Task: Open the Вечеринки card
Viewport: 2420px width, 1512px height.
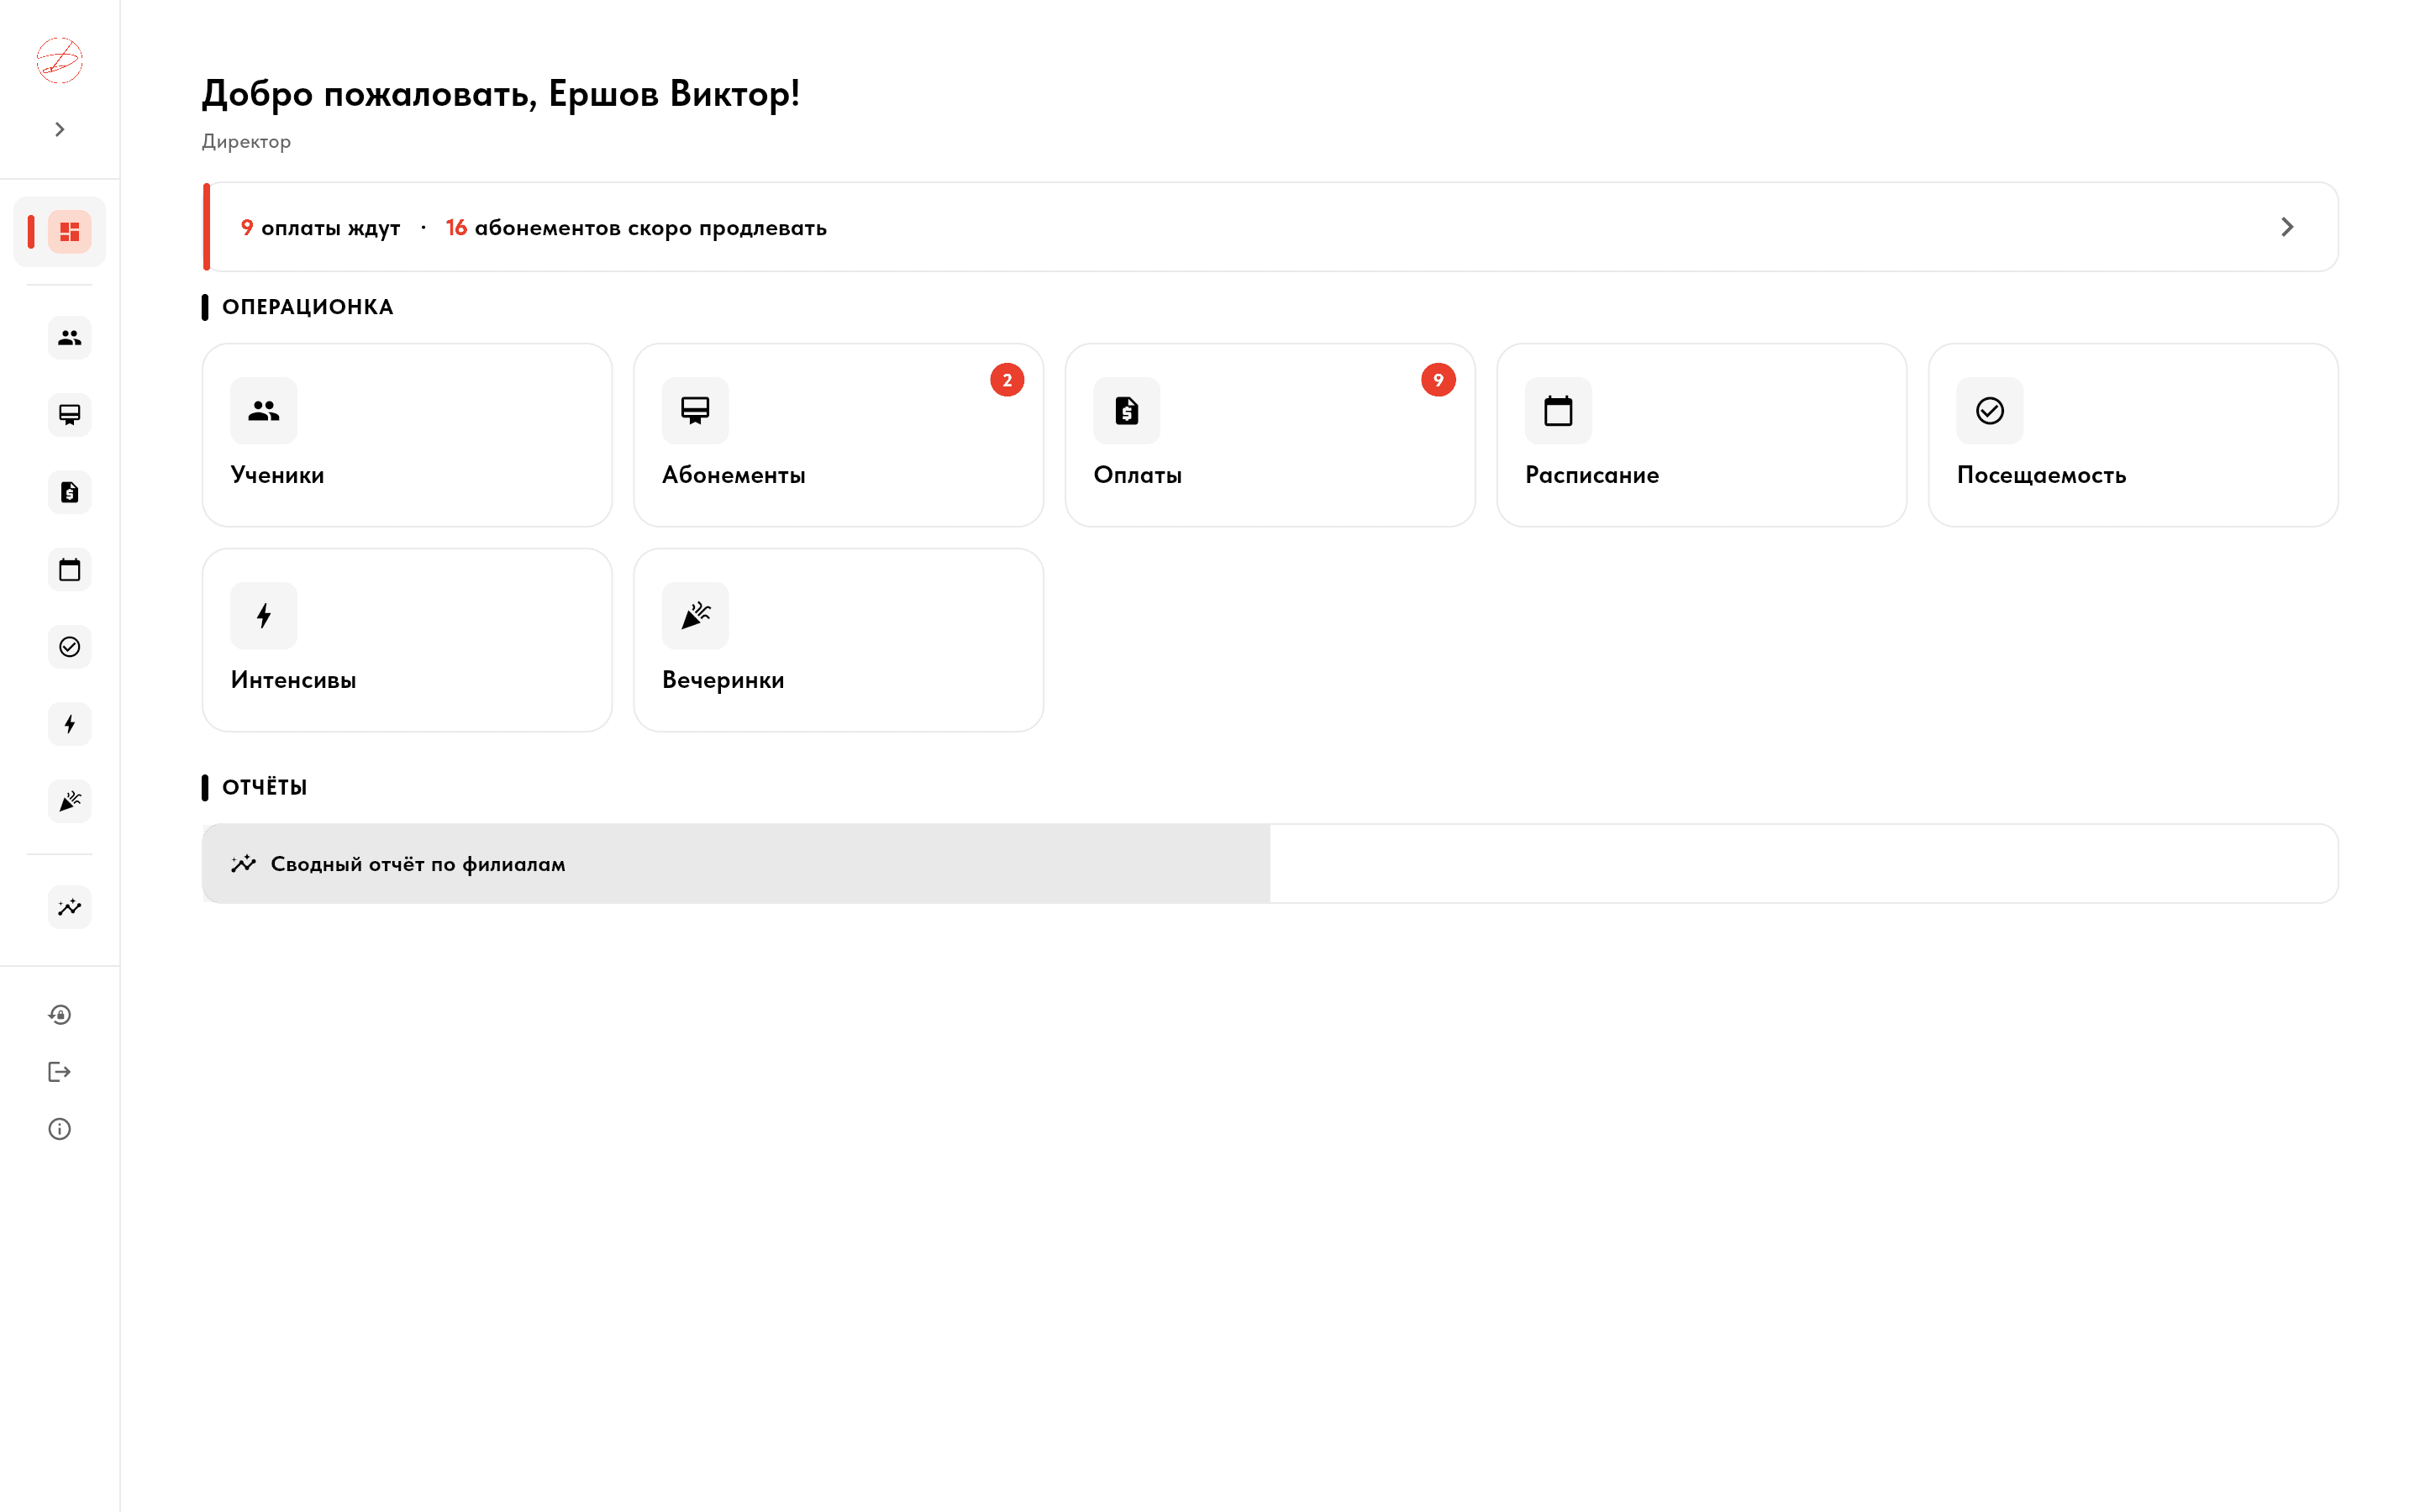Action: (x=838, y=640)
